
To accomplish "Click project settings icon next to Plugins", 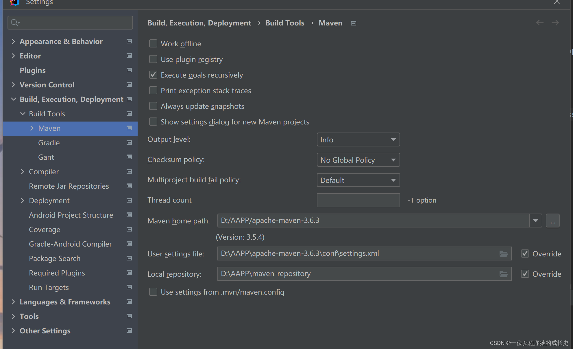I will pos(129,70).
